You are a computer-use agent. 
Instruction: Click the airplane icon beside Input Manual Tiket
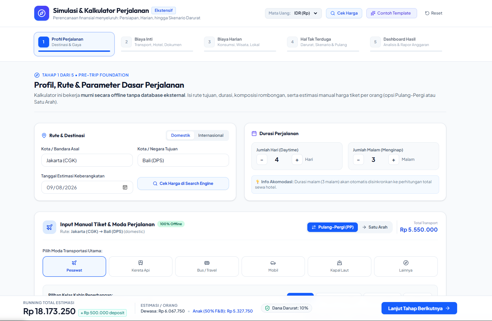[x=49, y=227]
